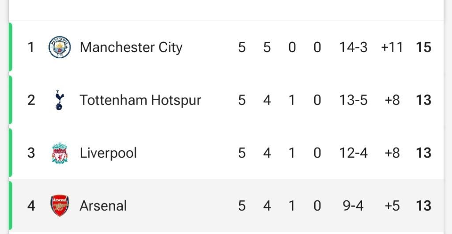The height and width of the screenshot is (234, 452).
Task: Select the Tottenham Hotspur cockerel crest
Action: point(59,100)
